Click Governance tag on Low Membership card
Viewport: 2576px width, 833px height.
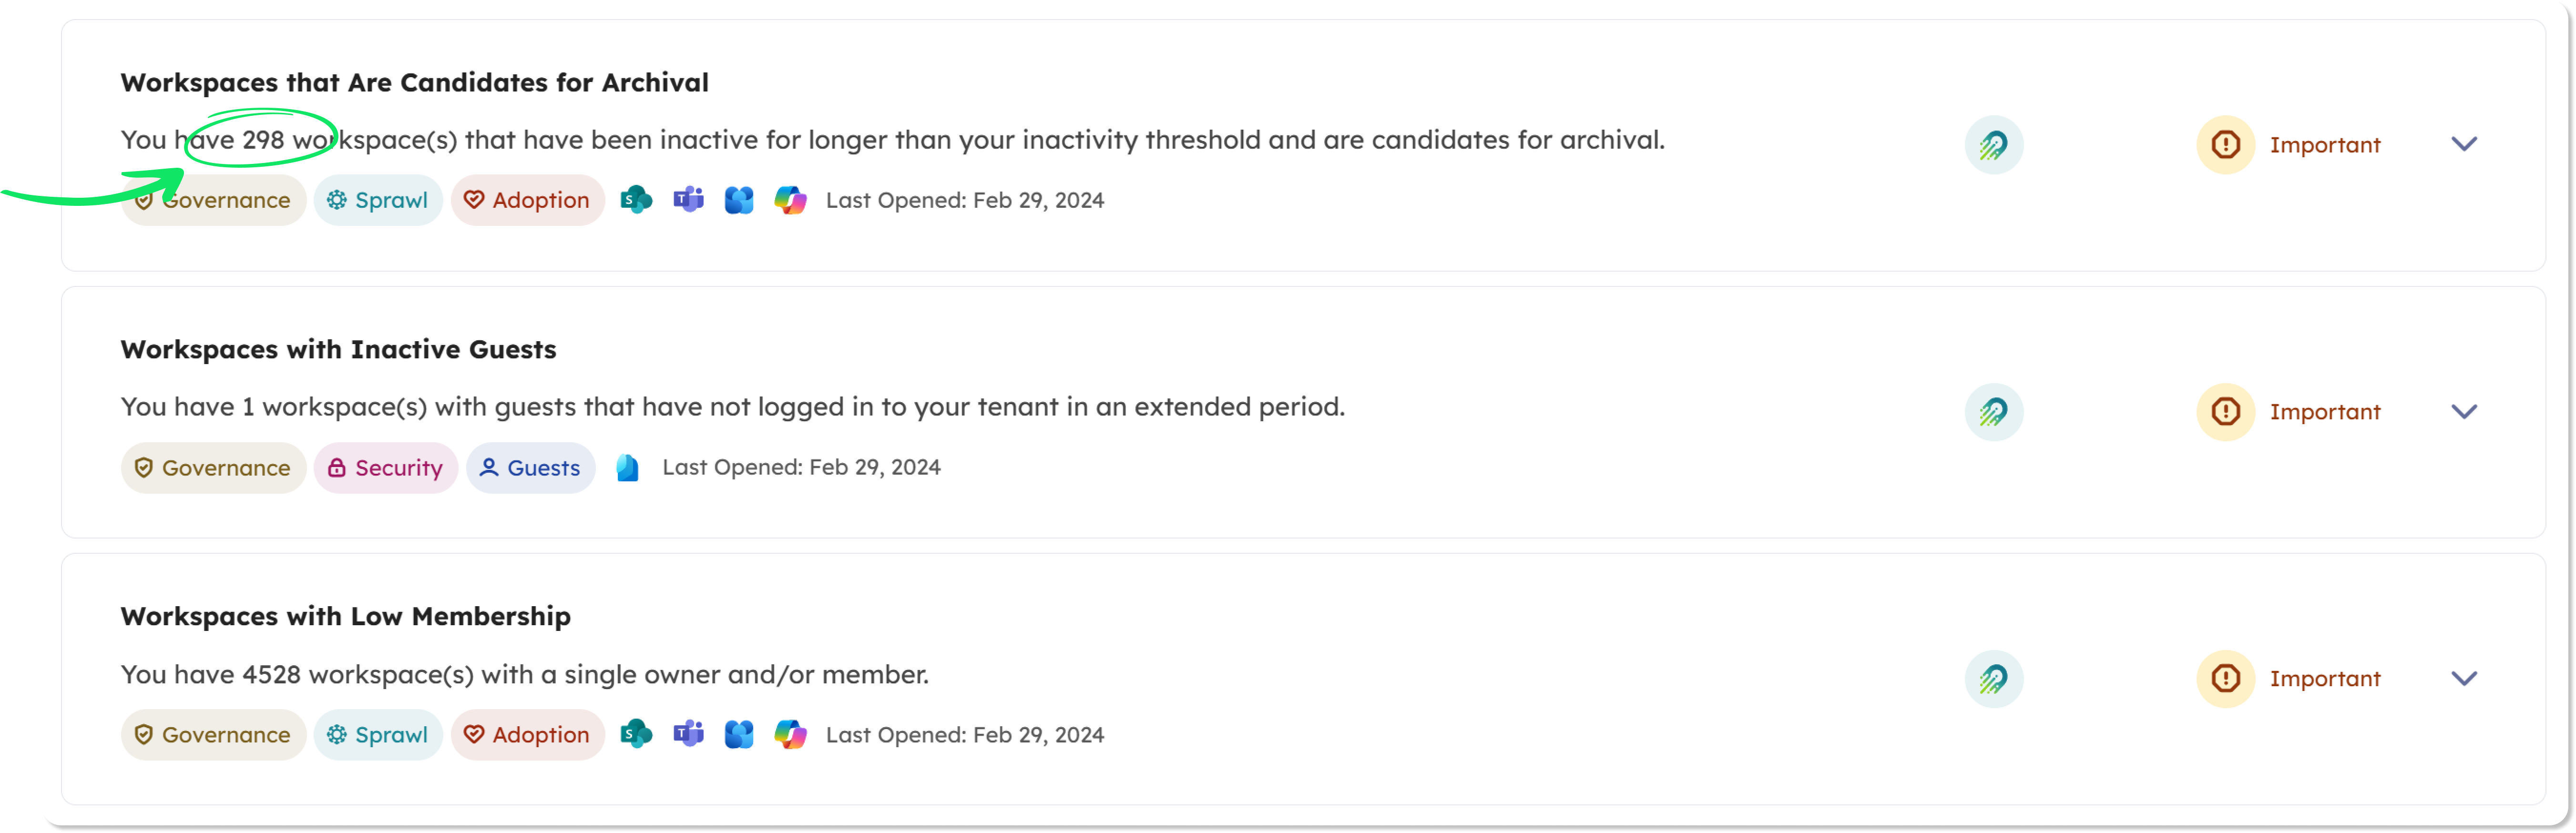[x=213, y=735]
